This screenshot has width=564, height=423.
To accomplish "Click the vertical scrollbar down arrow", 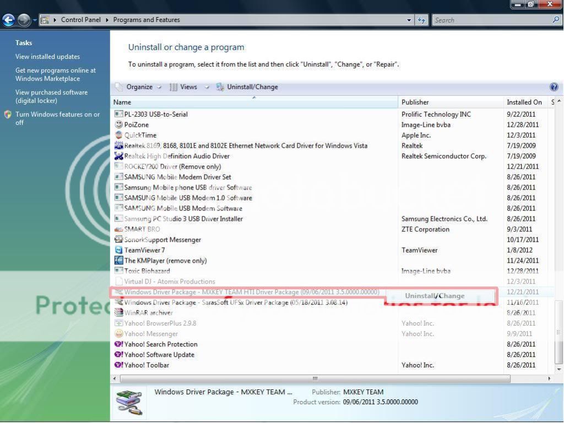I will (558, 370).
